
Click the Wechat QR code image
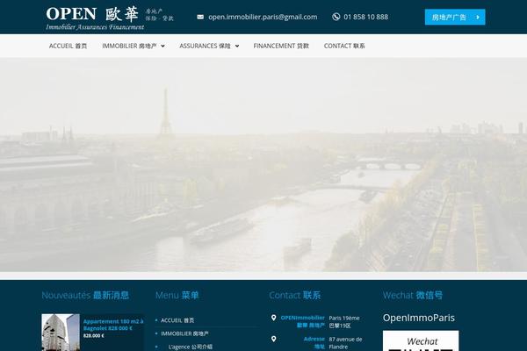pos(421,340)
